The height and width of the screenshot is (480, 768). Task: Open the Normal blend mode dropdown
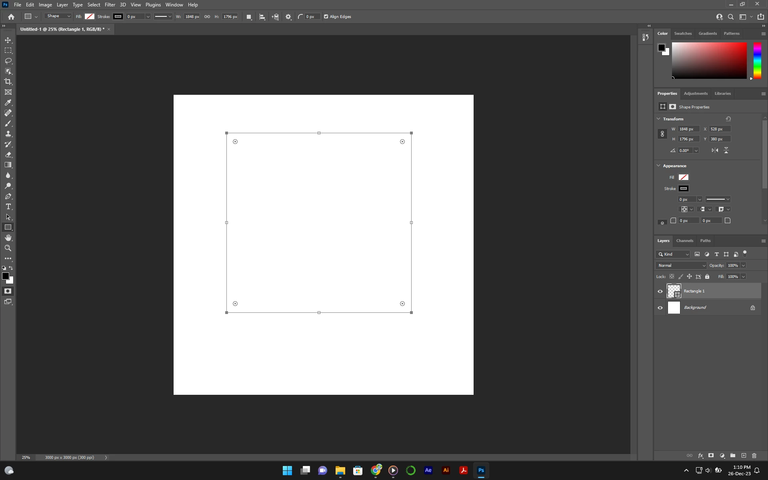pyautogui.click(x=681, y=266)
